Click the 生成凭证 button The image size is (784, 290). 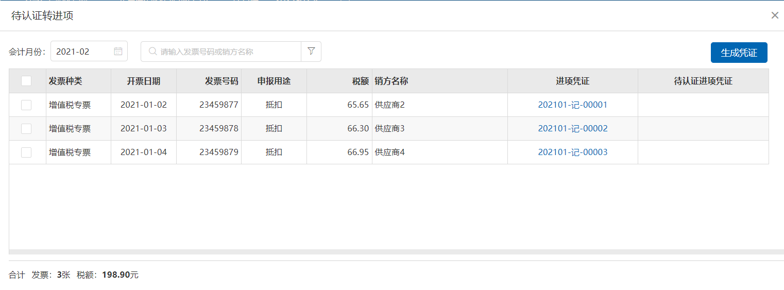coord(739,53)
